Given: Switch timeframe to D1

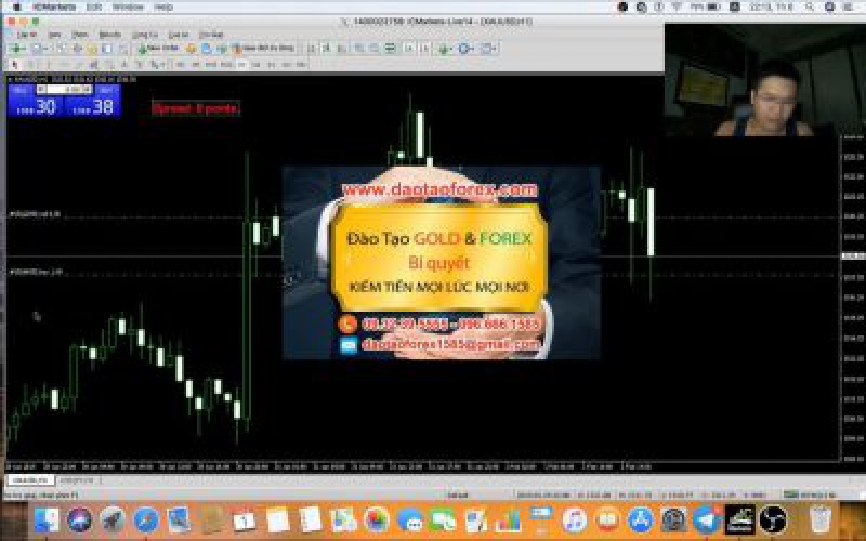Looking at the screenshot, I should pyautogui.click(x=271, y=64).
